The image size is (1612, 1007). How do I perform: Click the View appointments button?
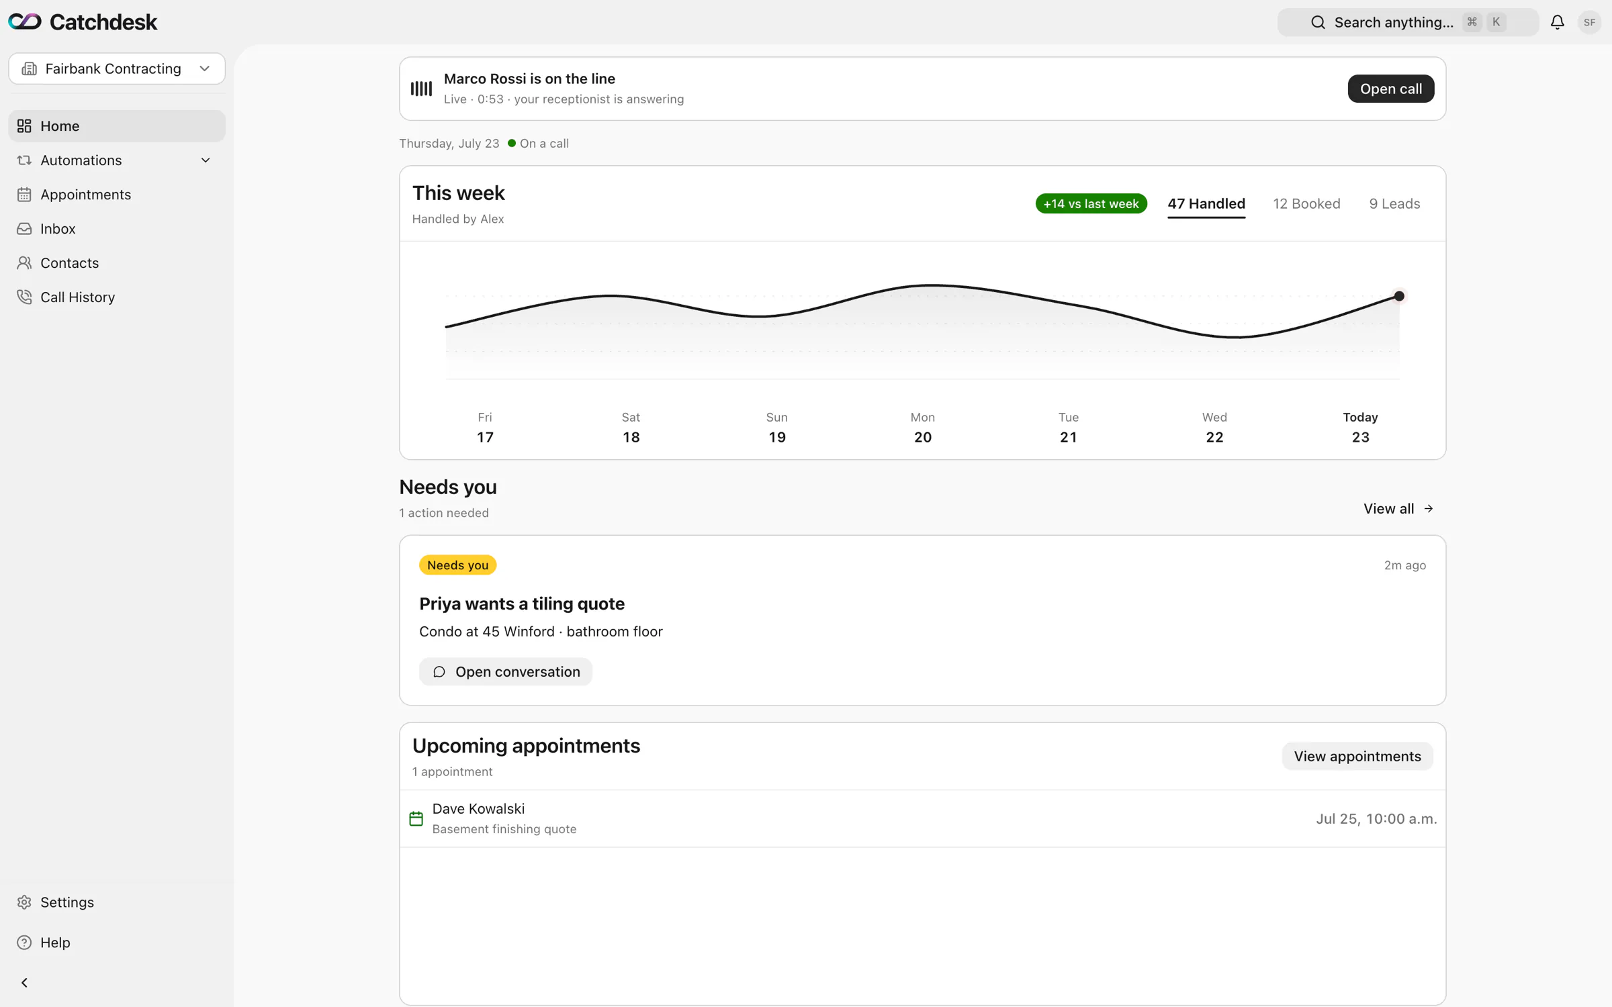(1357, 757)
